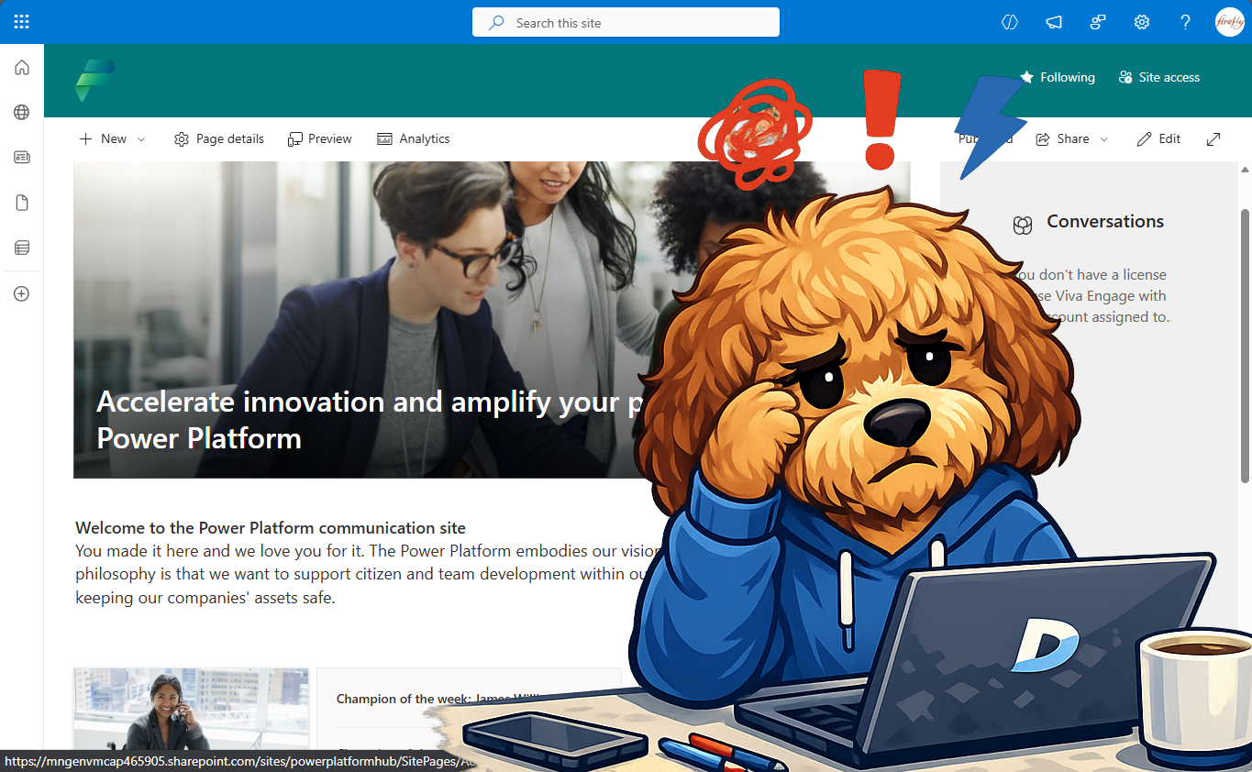Click the Create plus circle icon
This screenshot has height=772, width=1252.
[x=22, y=294]
